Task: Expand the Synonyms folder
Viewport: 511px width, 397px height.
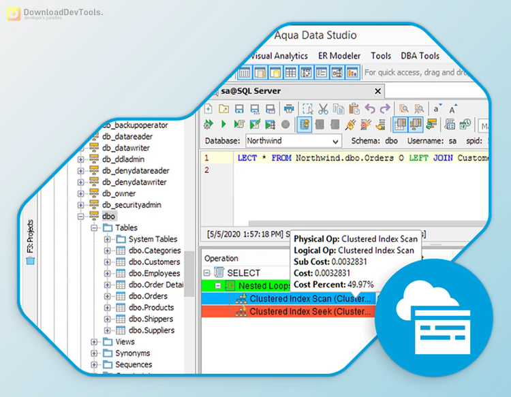Action: pyautogui.click(x=94, y=353)
